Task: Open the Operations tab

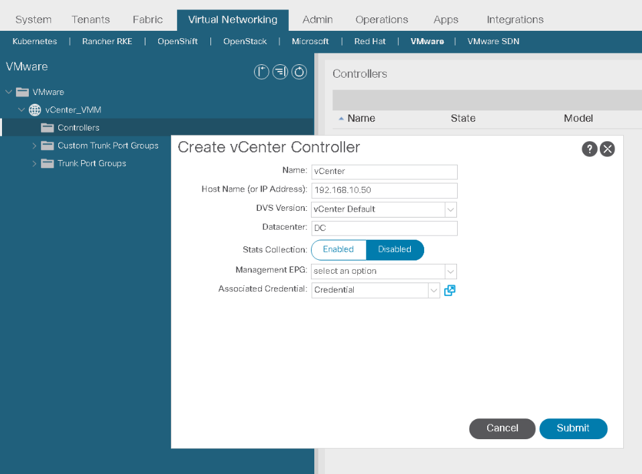Action: (381, 19)
